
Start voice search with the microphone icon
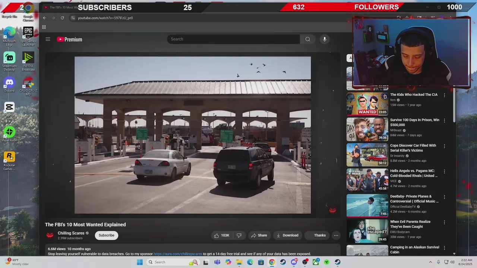point(325,39)
